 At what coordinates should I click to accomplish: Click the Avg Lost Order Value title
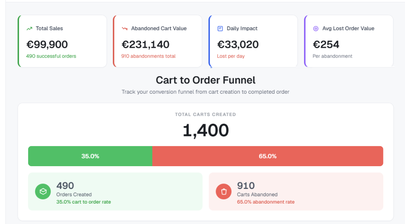[x=348, y=29]
